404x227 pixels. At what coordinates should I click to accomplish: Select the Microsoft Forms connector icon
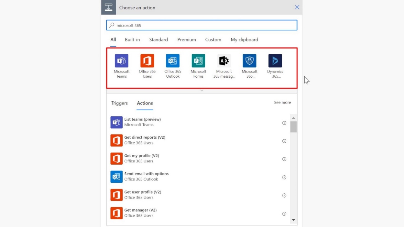point(198,61)
